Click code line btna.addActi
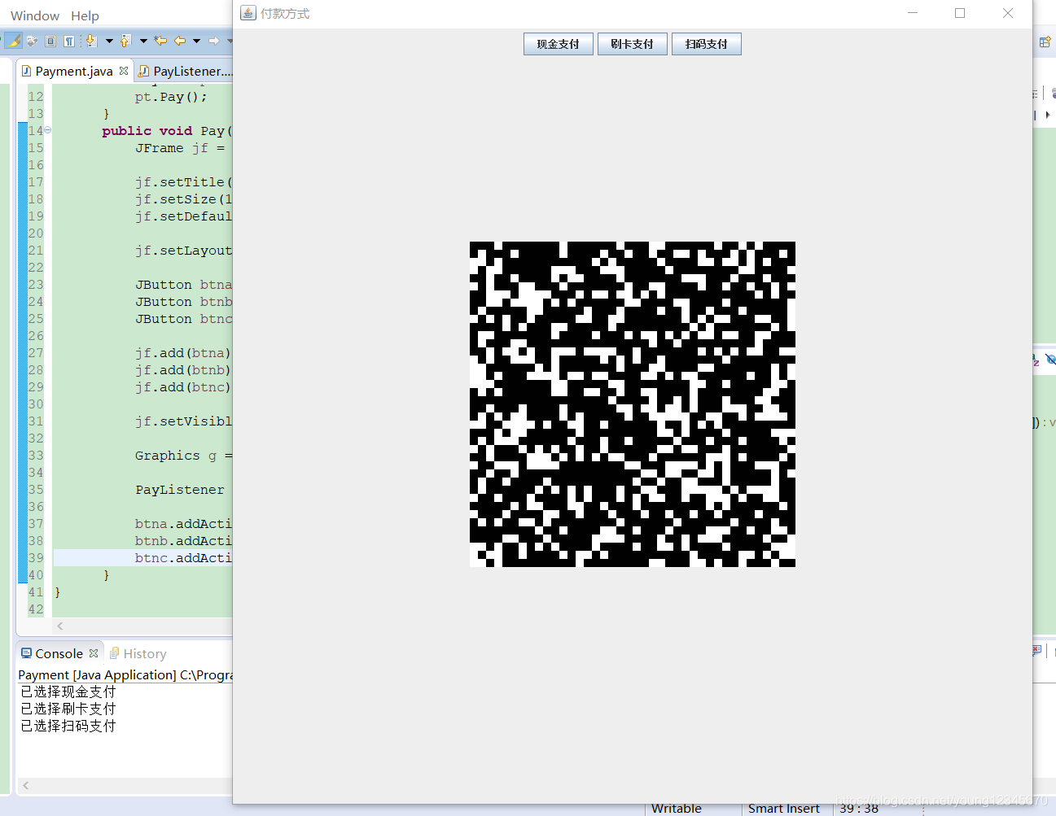The image size is (1056, 816). point(184,524)
